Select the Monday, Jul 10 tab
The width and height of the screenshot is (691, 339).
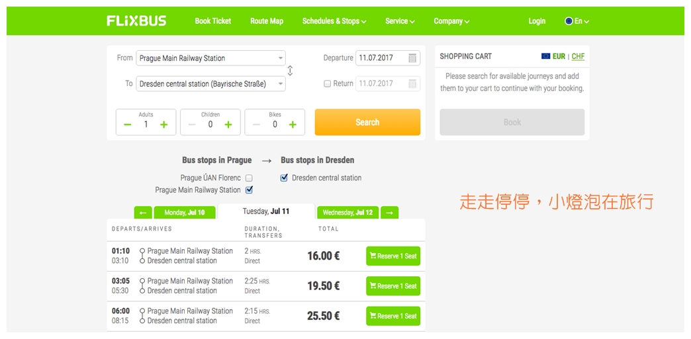(x=185, y=213)
